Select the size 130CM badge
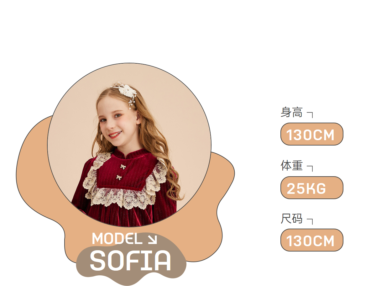This screenshot has width=376, height=286. click(x=312, y=240)
